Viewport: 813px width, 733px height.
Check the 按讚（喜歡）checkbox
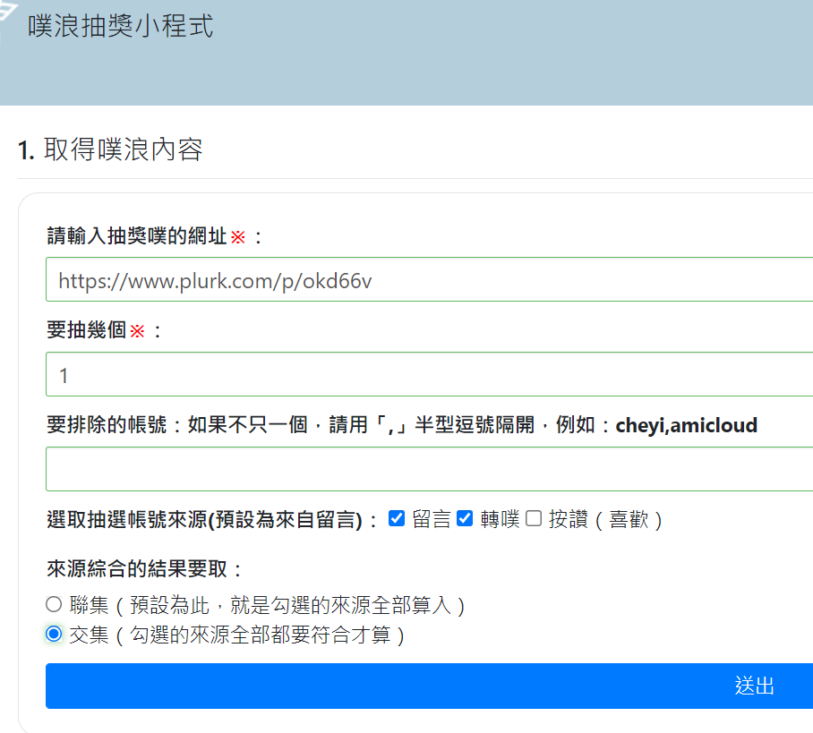tap(534, 518)
